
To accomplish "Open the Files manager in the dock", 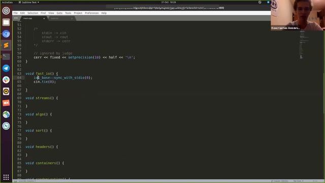I will 6,22.
